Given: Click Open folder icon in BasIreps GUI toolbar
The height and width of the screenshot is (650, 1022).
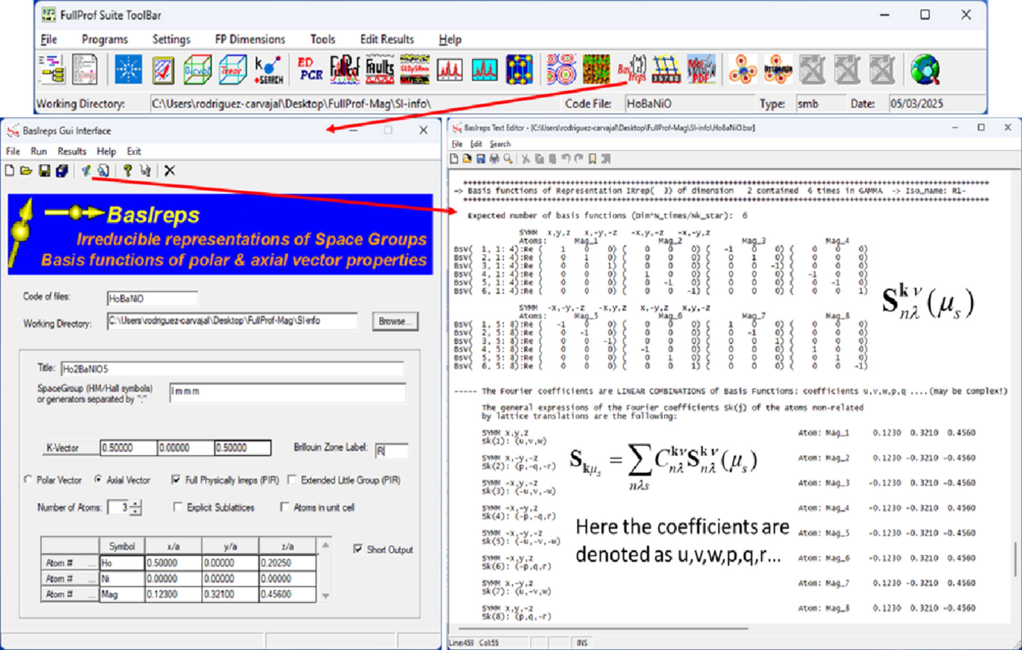Looking at the screenshot, I should [x=26, y=171].
